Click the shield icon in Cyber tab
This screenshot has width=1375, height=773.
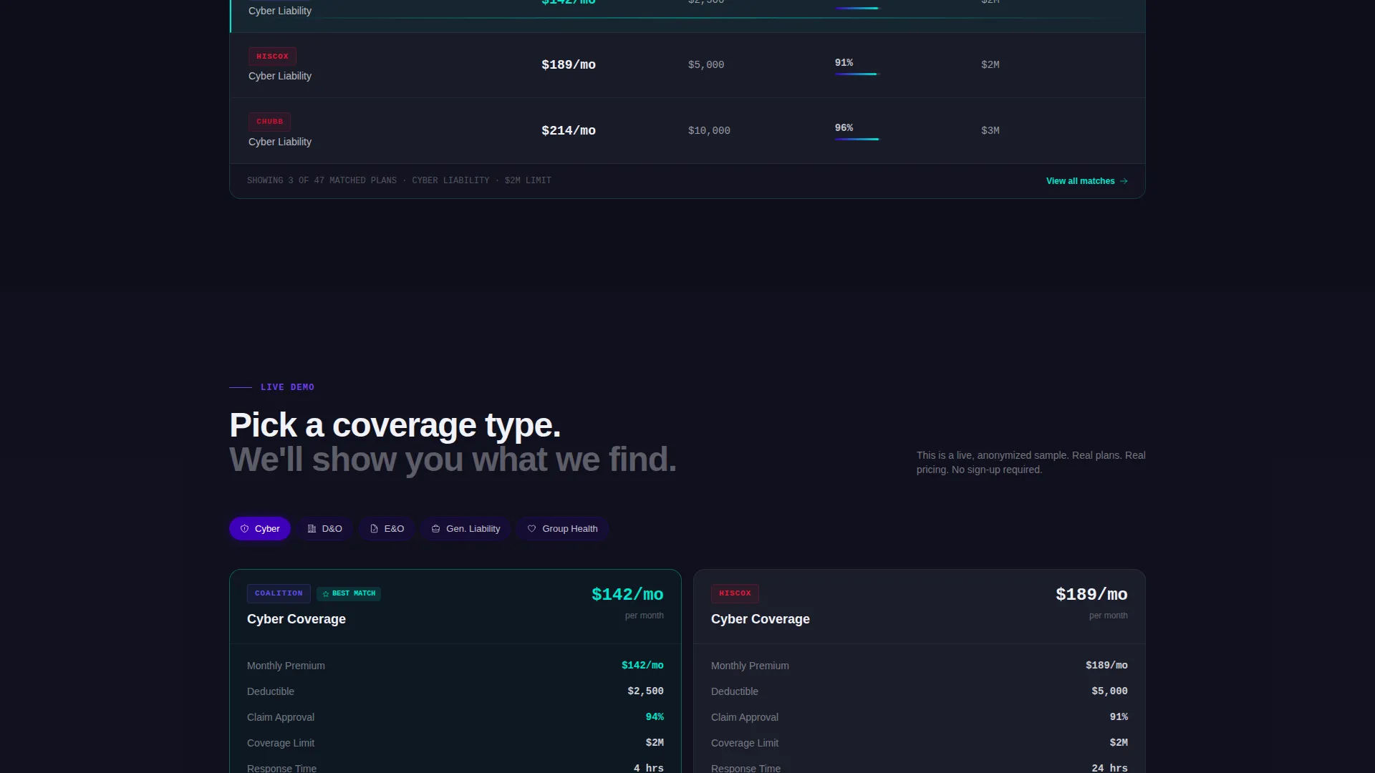pos(244,529)
